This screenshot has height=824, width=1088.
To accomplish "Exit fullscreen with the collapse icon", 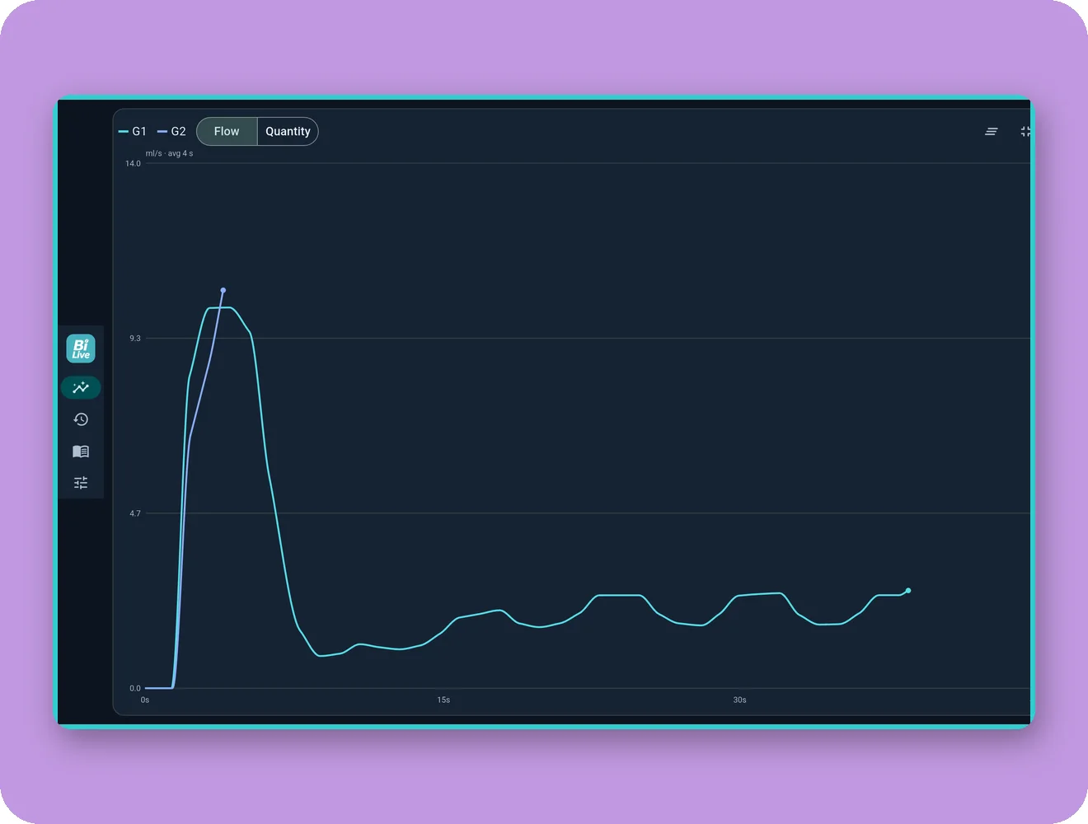I will point(1025,132).
